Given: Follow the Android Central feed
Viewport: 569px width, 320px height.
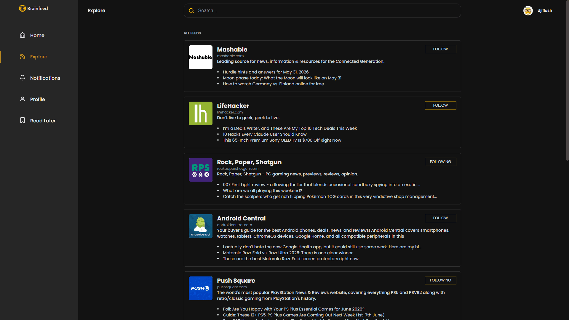Looking at the screenshot, I should (440, 218).
